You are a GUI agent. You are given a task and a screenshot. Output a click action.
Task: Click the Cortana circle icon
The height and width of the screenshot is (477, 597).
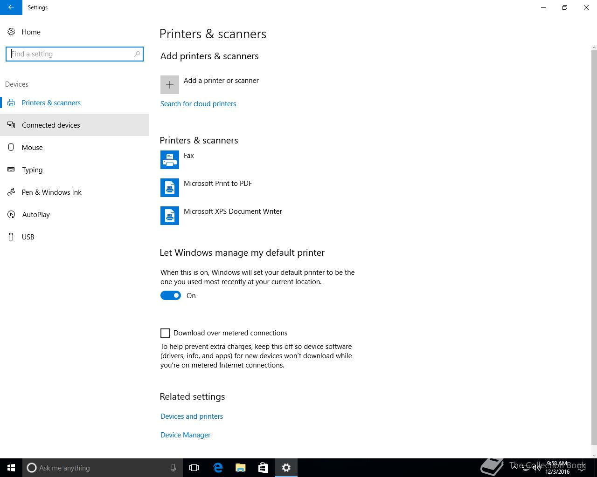point(32,468)
